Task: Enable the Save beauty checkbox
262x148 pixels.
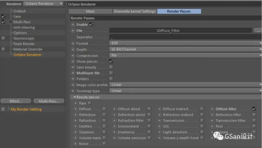Action: (x=111, y=67)
